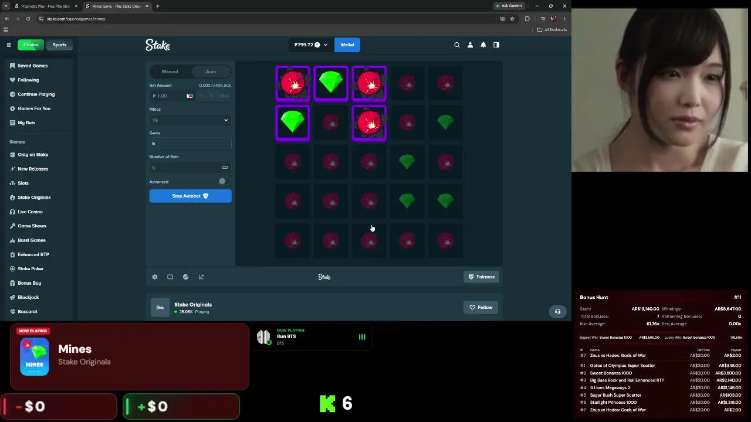The width and height of the screenshot is (751, 422).
Task: Click the Number of Bets field
Action: 190,168
